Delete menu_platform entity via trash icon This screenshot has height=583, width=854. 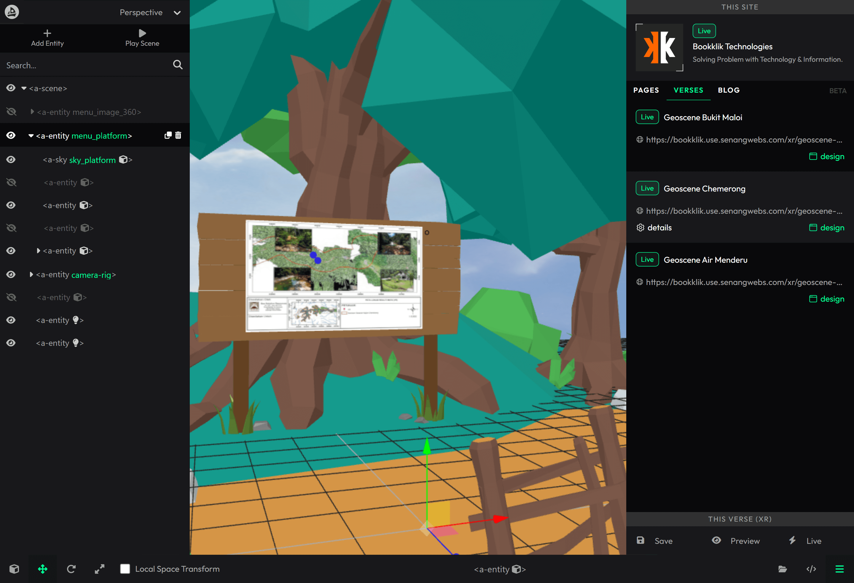[x=178, y=135]
